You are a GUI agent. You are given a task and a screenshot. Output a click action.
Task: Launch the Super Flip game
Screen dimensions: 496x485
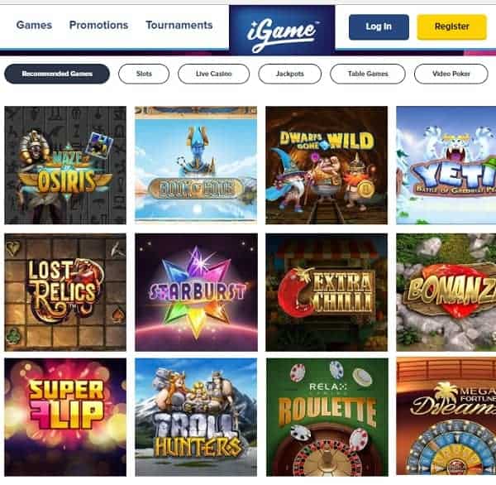[x=65, y=417]
